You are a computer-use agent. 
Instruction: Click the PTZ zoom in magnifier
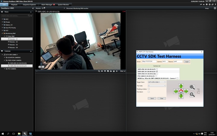coord(192,88)
